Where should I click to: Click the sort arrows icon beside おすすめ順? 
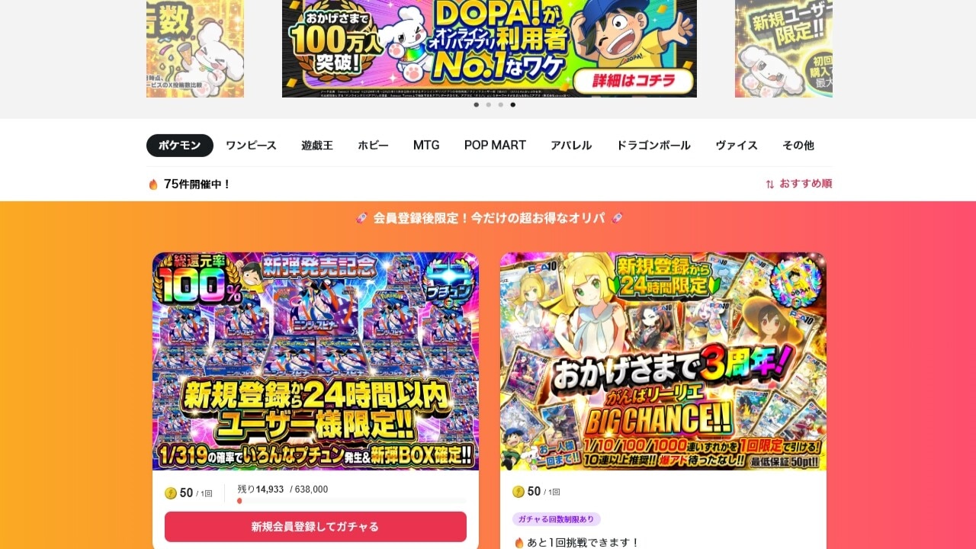click(x=770, y=184)
